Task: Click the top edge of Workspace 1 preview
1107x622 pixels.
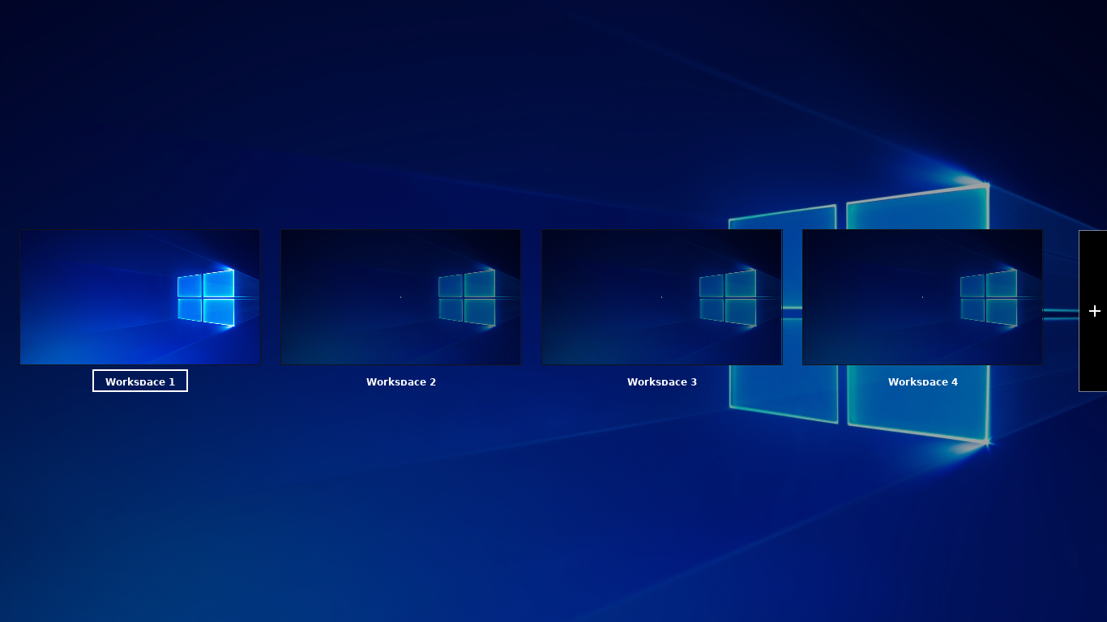Action: point(139,231)
